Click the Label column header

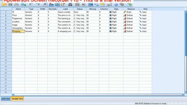pos(65,9)
